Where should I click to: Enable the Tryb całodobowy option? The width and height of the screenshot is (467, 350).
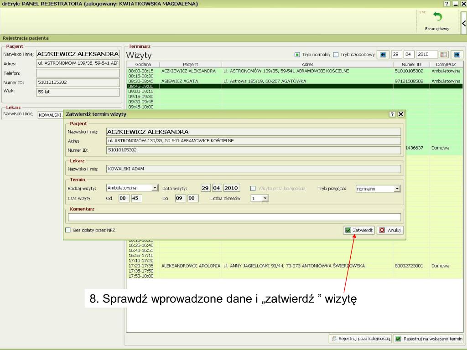click(336, 55)
